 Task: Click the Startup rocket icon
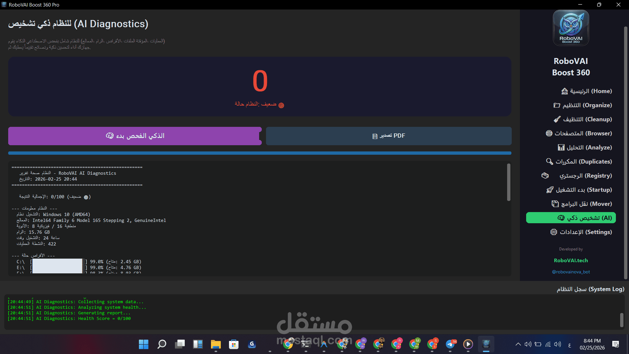pyautogui.click(x=550, y=190)
